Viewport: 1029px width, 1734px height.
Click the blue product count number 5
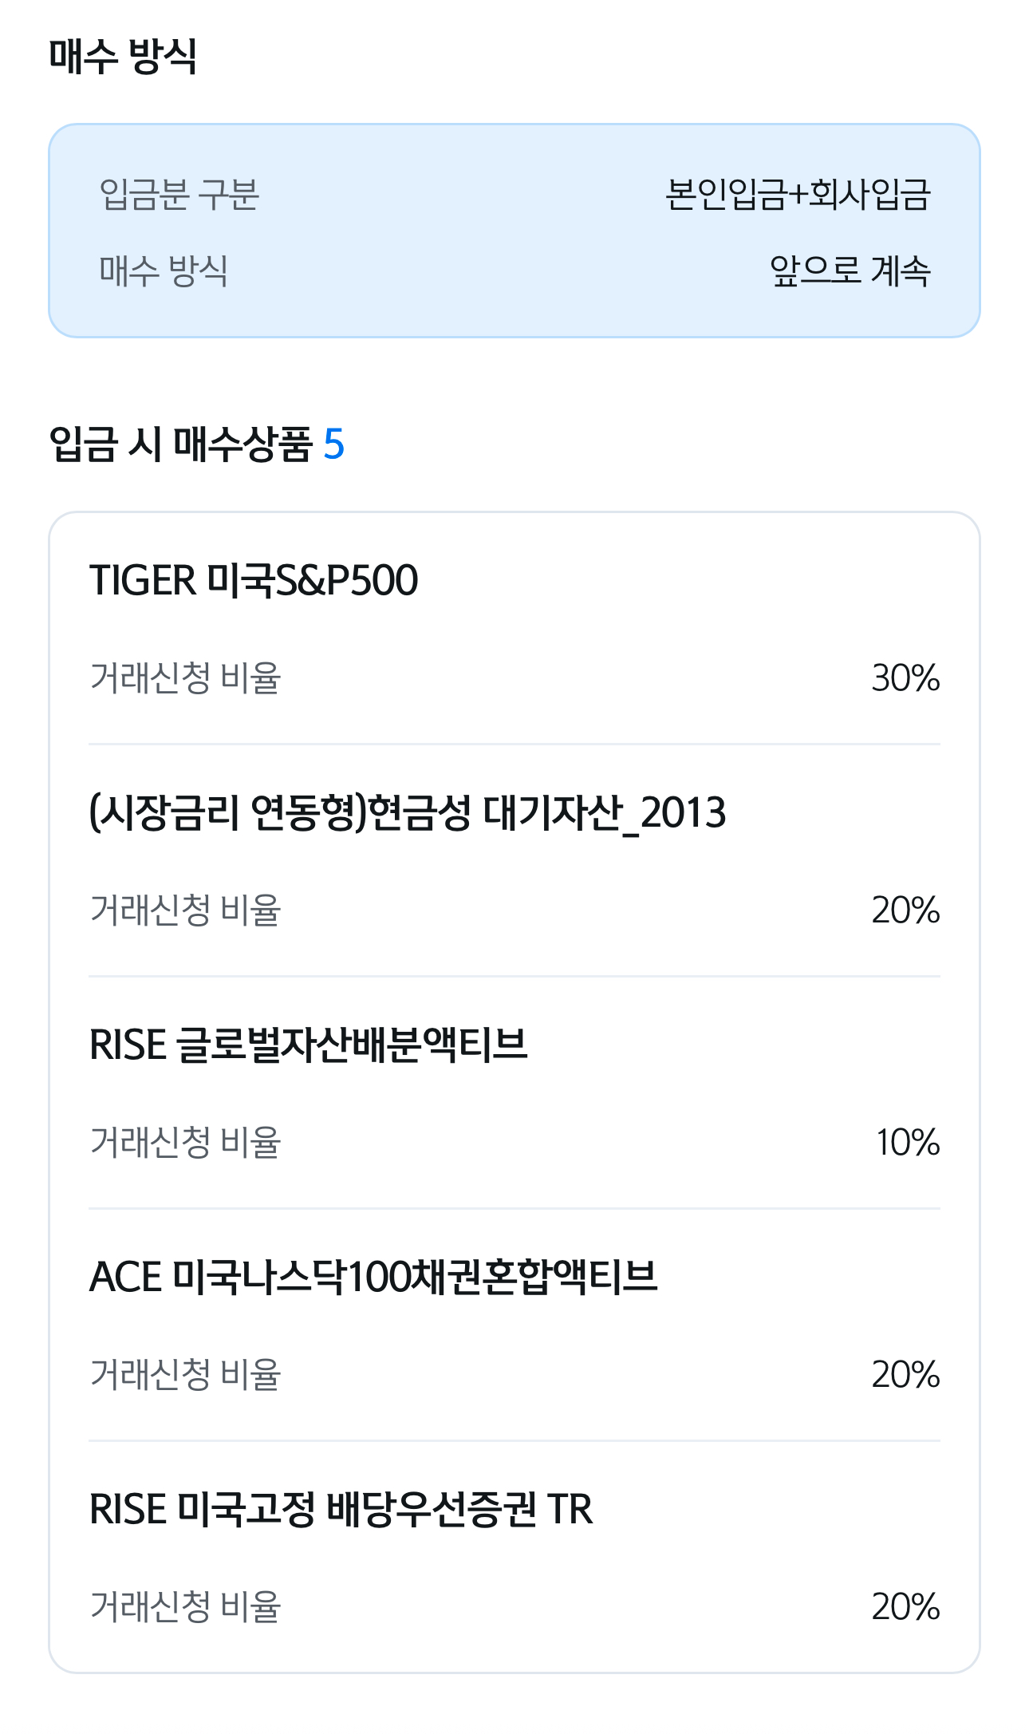(333, 444)
